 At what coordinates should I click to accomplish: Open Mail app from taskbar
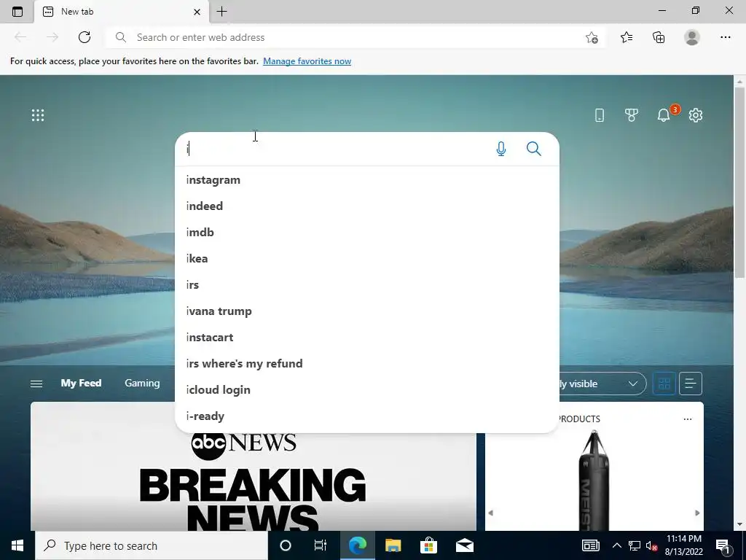[464, 545]
